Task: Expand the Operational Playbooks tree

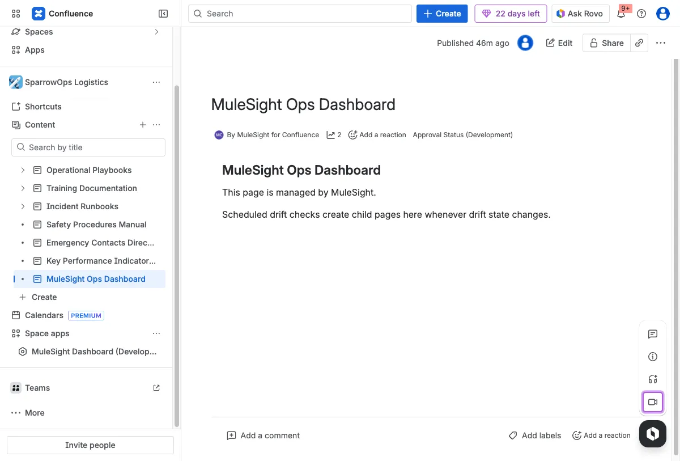Action: pyautogui.click(x=23, y=170)
